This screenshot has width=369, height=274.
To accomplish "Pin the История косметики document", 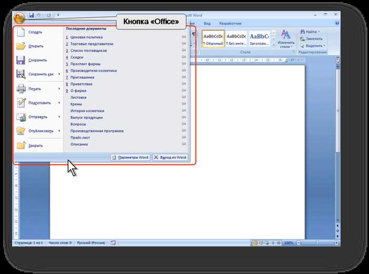I will coord(184,110).
